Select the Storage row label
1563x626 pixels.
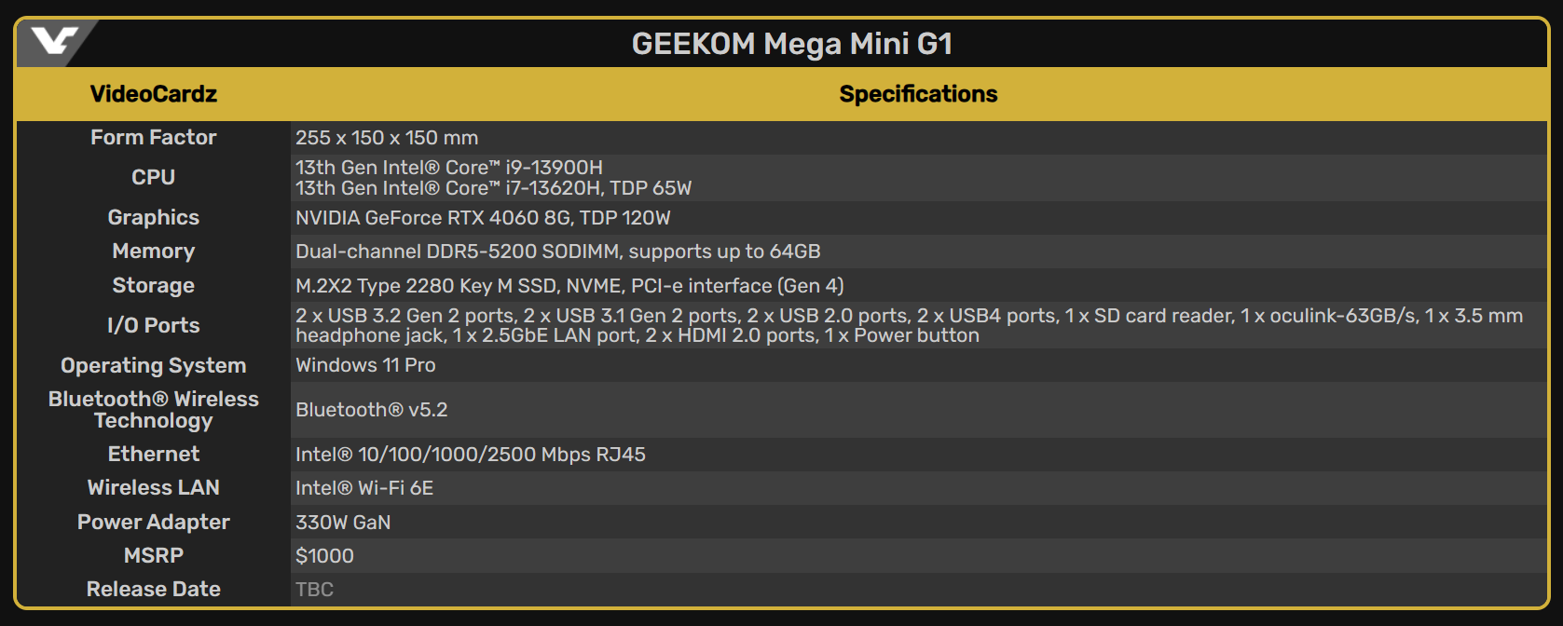(154, 285)
